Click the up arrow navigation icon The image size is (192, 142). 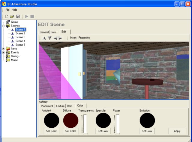(44, 38)
